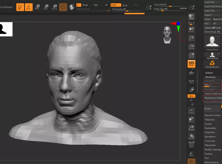The height and width of the screenshot is (164, 222).
Task: Set canvas to Actual size
Action: 191,47
